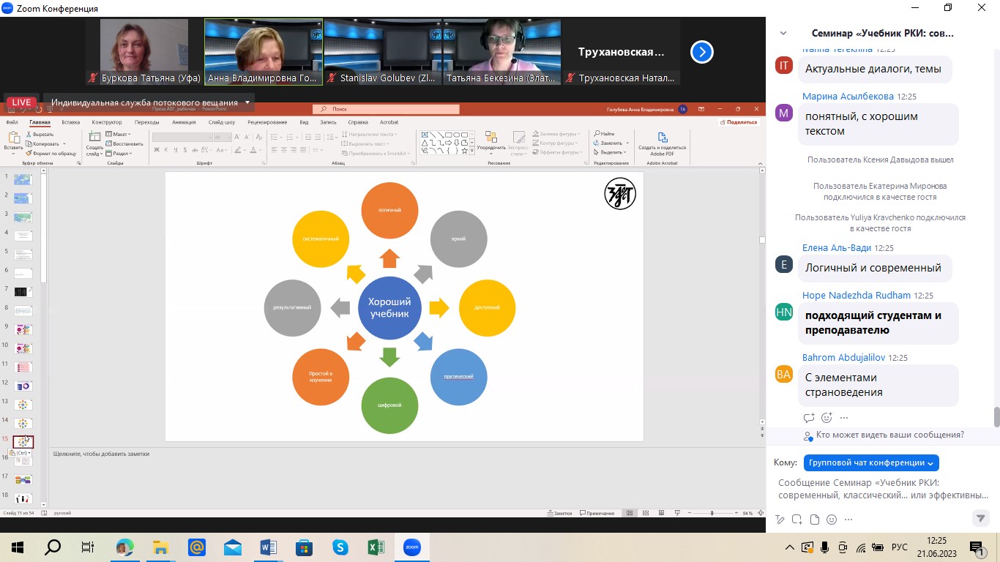The width and height of the screenshot is (1000, 562).
Task: Open the Файл menu in PowerPoint
Action: pyautogui.click(x=12, y=122)
